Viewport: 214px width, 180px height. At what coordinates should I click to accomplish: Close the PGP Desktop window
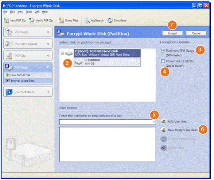coord(206,5)
